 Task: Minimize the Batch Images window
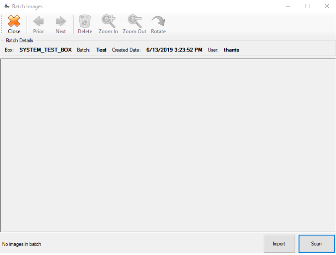coord(288,6)
